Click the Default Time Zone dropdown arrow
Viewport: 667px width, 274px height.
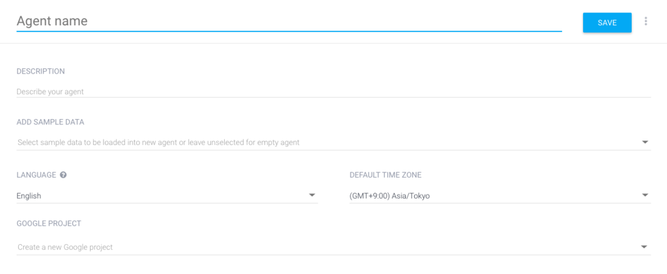645,195
